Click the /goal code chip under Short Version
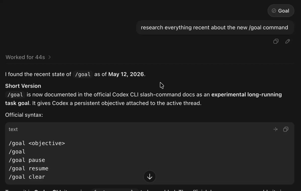Viewport: 301px width, 191px height. coord(15,95)
